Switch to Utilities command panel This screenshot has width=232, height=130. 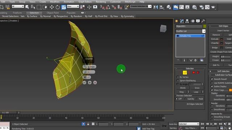tap(203, 21)
